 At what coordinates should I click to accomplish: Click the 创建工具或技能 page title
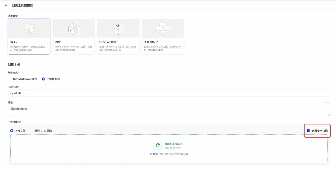tap(22, 5)
